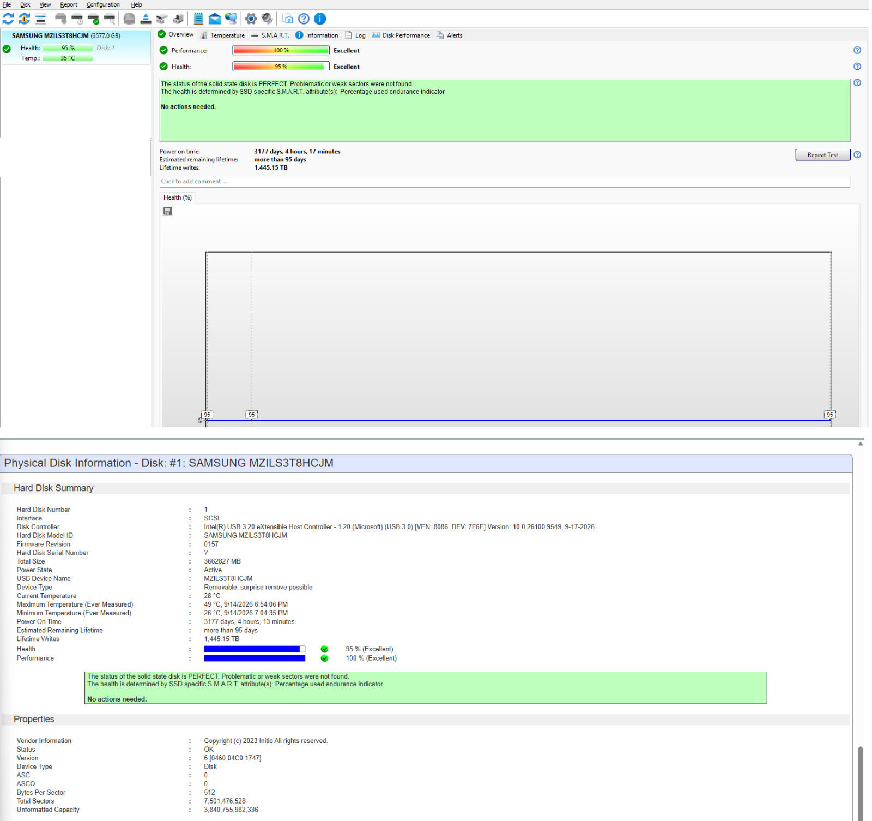Select SAMSUNG MZILS3T8HCJM disk in left panel

pos(76,46)
